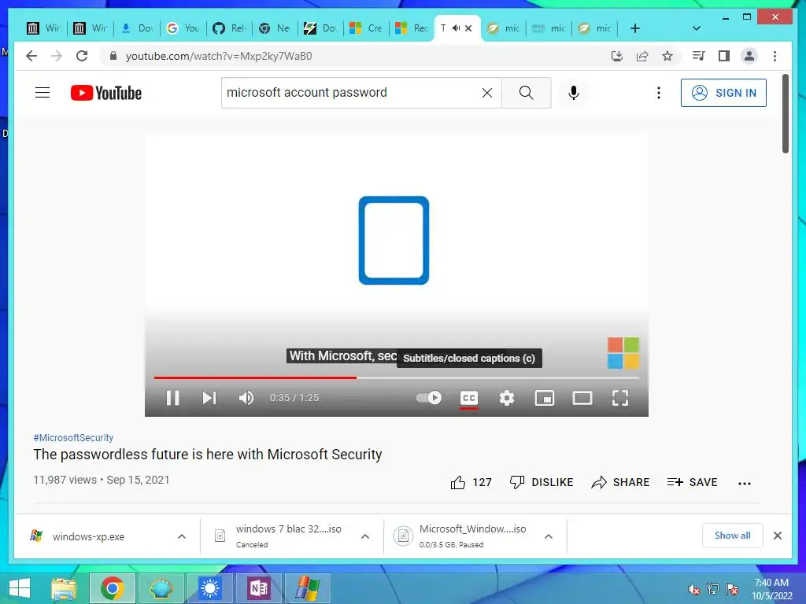Open the Chrome profile avatar

coord(749,56)
